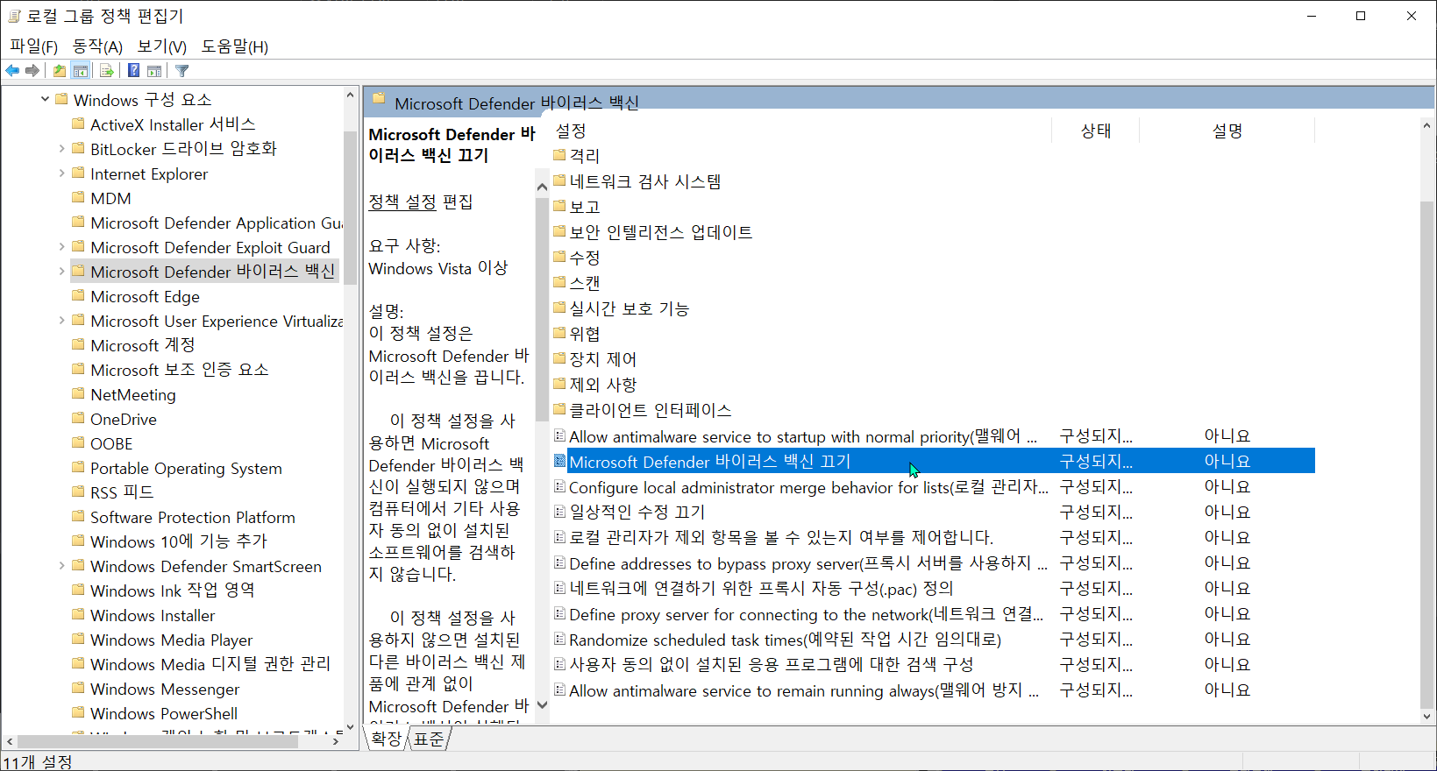Select ActiveX Installer 서비스 in the tree
Screen dimensions: 1437x771
point(173,124)
